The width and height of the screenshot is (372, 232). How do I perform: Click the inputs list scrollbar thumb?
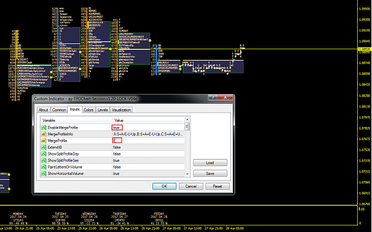[187, 126]
